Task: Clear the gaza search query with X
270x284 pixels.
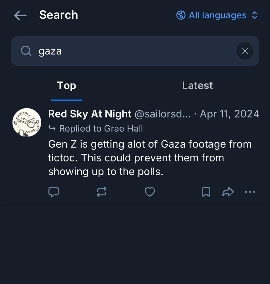Action: pyautogui.click(x=245, y=51)
